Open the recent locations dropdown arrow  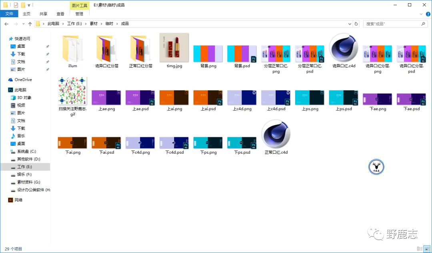[x=23, y=24]
